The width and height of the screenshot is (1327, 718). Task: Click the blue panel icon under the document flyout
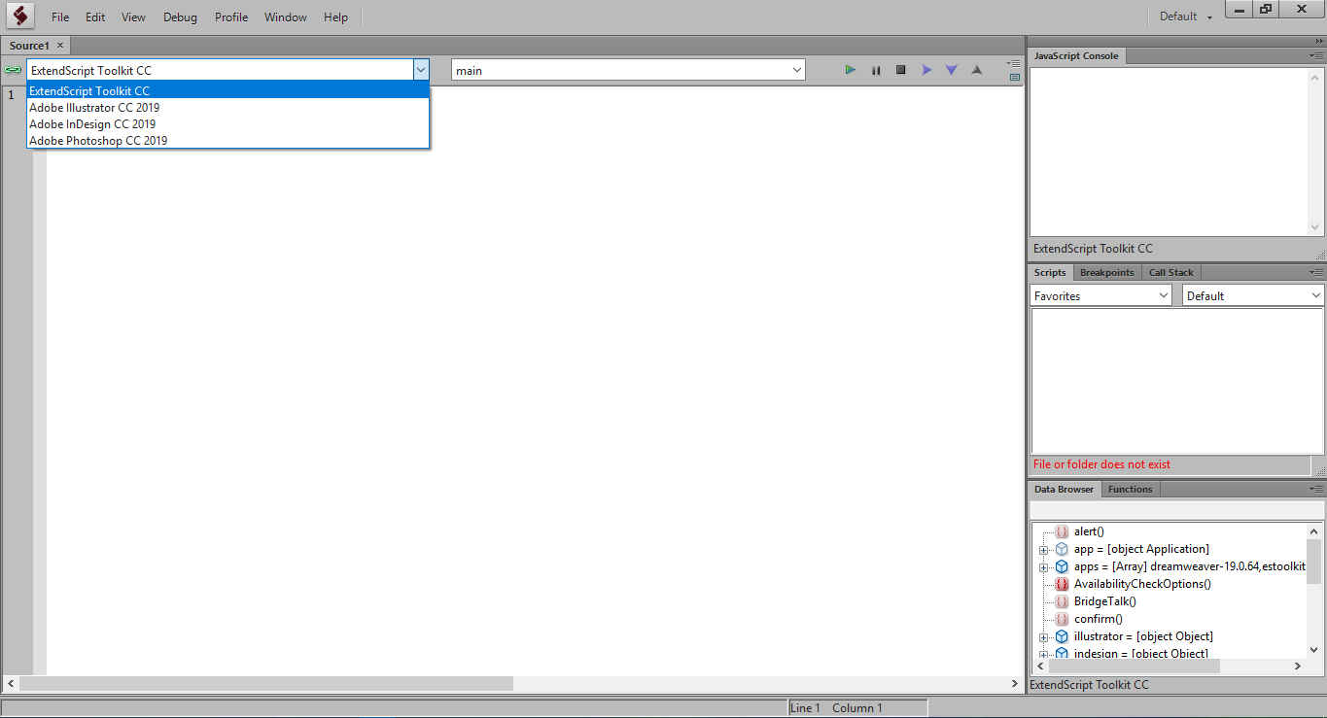pyautogui.click(x=1015, y=77)
